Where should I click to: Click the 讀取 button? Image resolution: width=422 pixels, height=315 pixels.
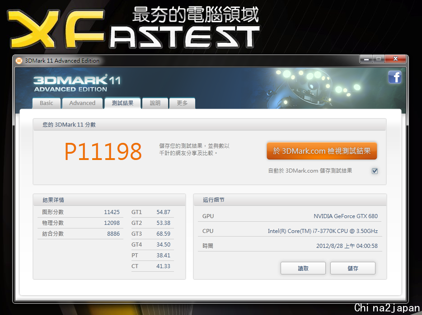(x=303, y=268)
